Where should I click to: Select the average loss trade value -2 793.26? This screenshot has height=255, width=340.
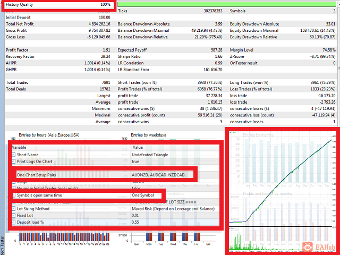pyautogui.click(x=327, y=102)
